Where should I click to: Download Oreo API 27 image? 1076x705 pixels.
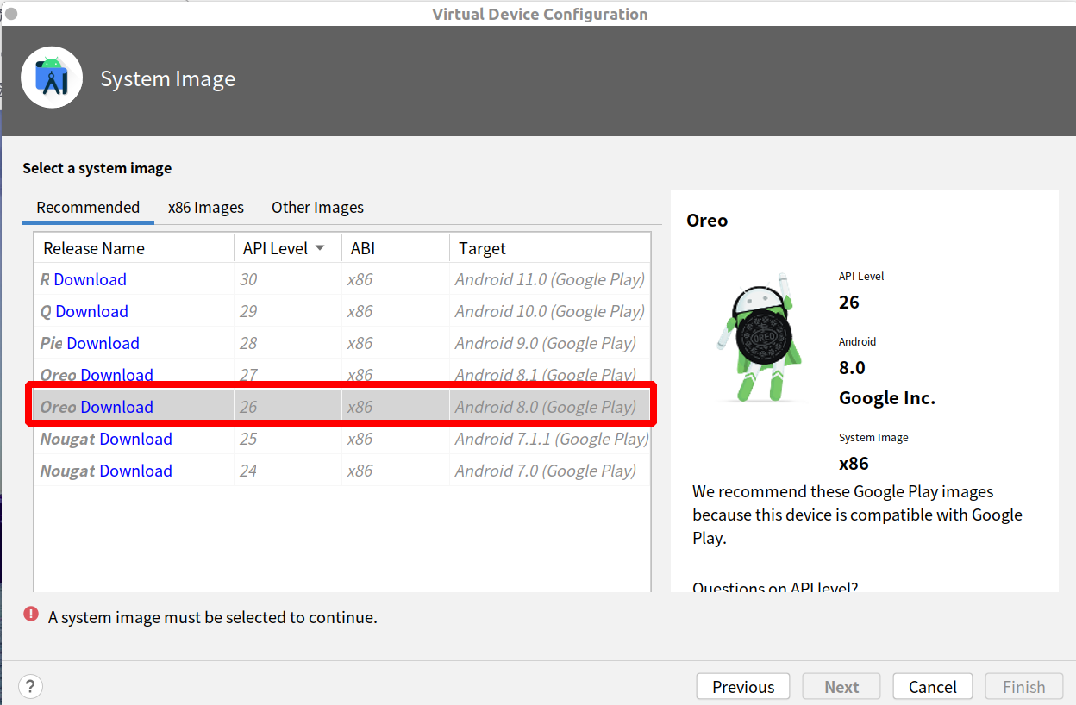pyautogui.click(x=116, y=375)
